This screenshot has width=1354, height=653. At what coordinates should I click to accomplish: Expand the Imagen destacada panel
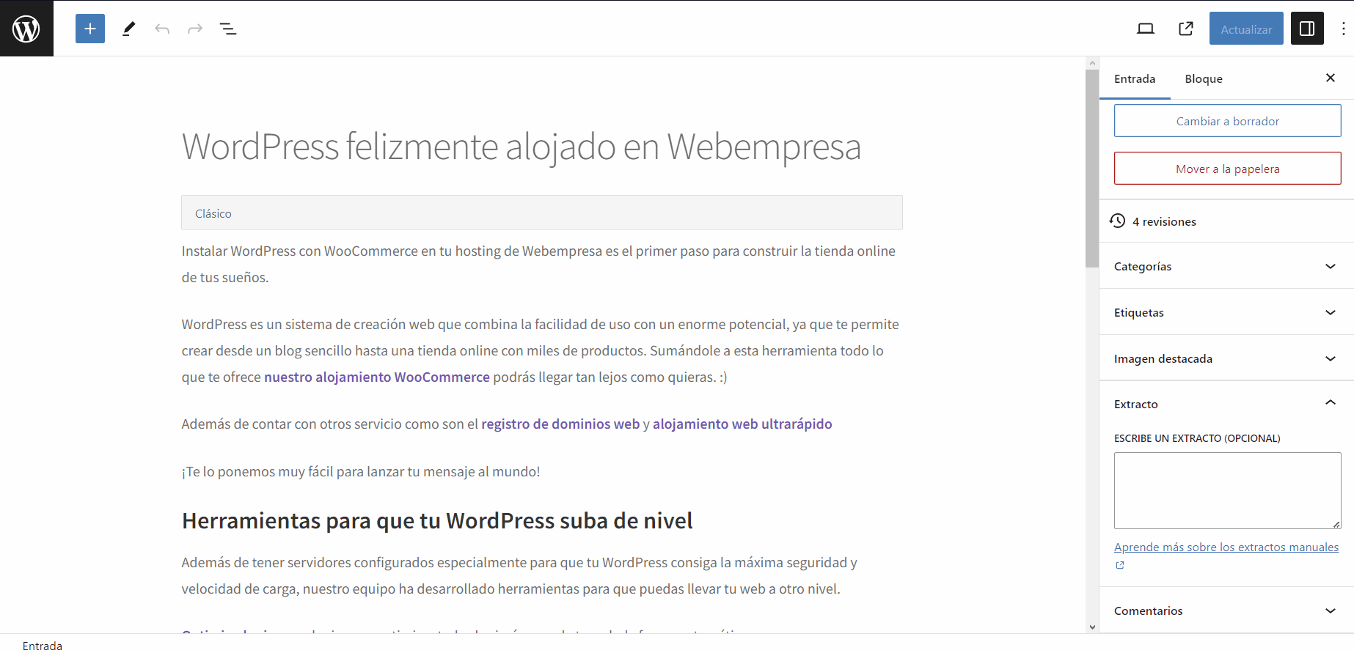coord(1226,358)
